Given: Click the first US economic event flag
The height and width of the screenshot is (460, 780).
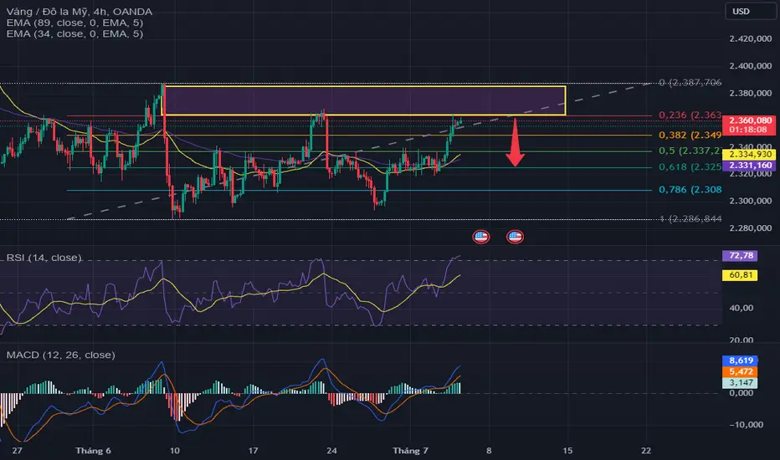Looking at the screenshot, I should pyautogui.click(x=481, y=237).
